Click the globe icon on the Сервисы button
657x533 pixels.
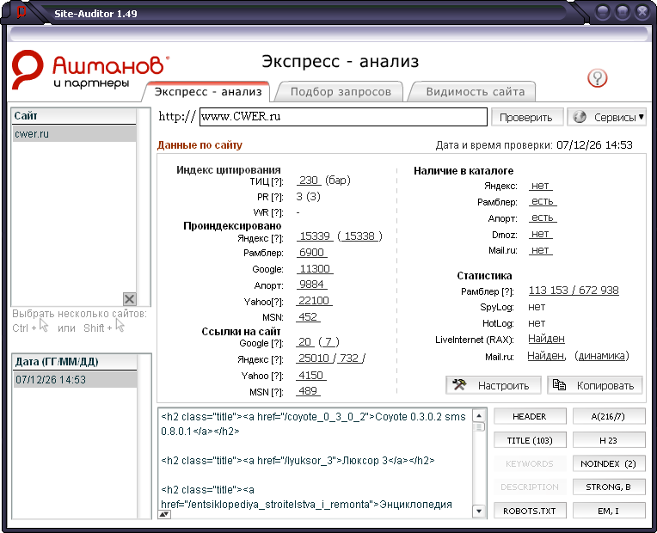click(x=579, y=117)
